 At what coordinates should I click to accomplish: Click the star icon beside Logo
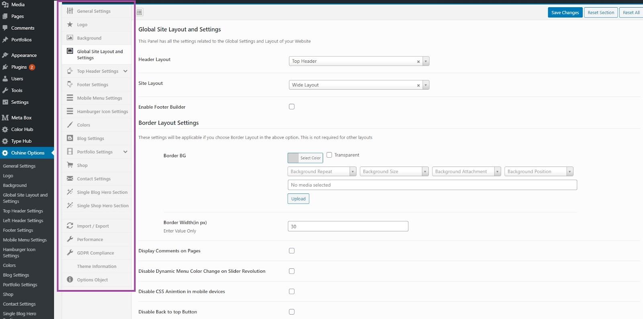pos(70,25)
